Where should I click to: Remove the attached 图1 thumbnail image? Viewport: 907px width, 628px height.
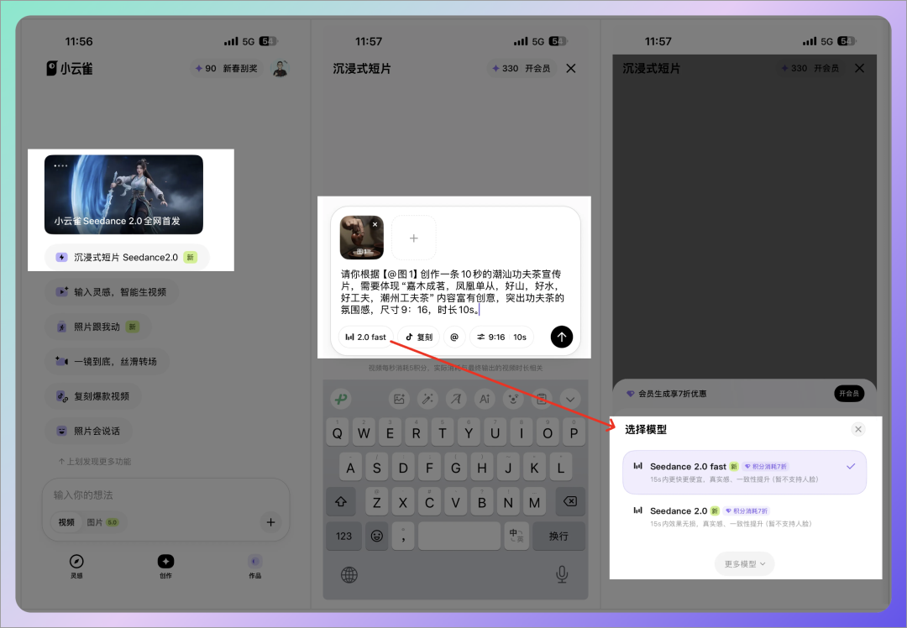click(x=375, y=225)
